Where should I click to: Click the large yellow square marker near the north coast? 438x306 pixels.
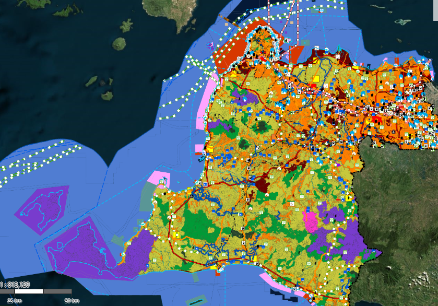[315, 78]
